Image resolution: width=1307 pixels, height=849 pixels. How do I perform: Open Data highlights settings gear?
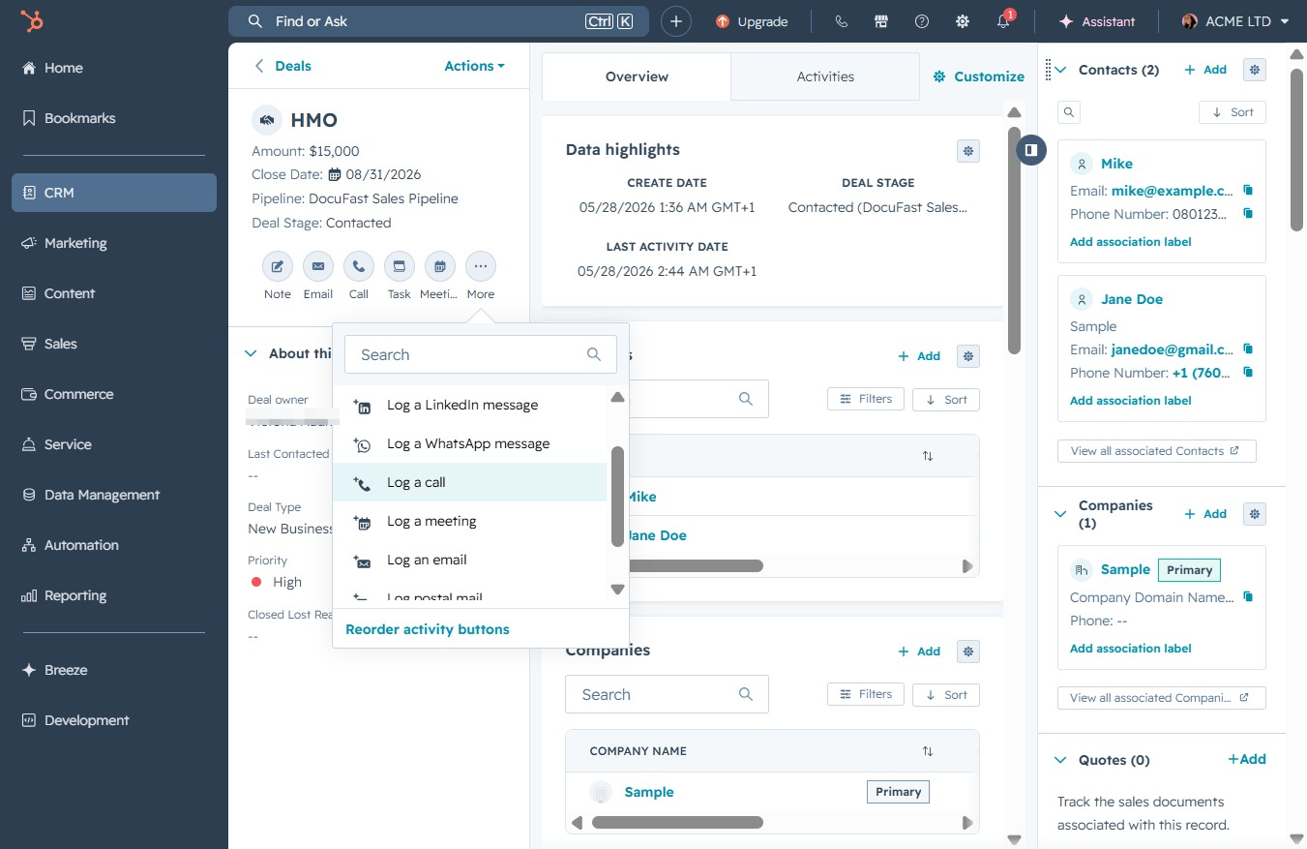point(968,150)
